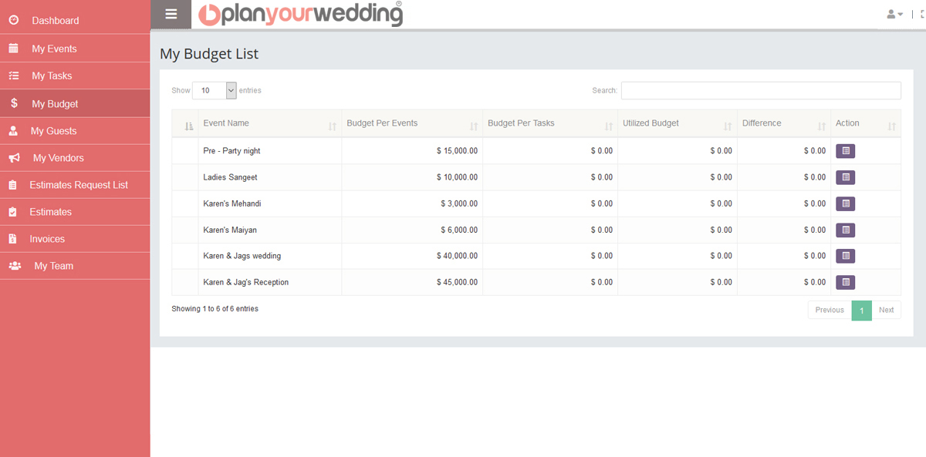This screenshot has width=926, height=457.
Task: Click the Ladies Sangeet event name
Action: tap(230, 177)
